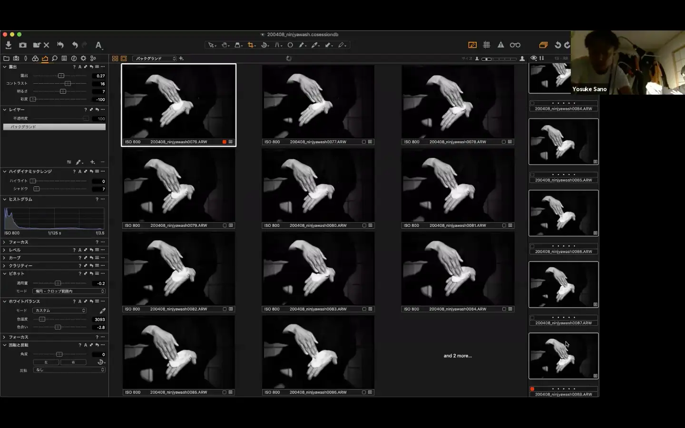
Task: Toggle the Grid overlay icon
Action: [487, 45]
